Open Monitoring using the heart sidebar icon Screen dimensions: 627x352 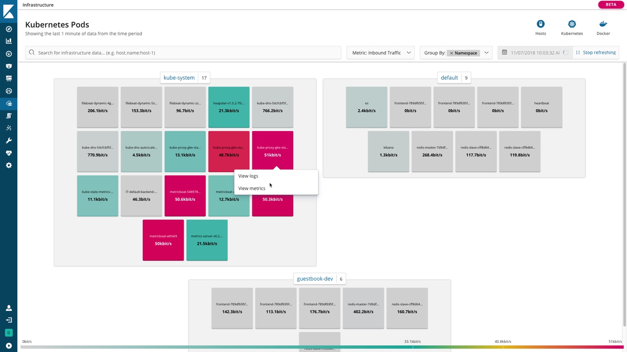click(x=9, y=153)
